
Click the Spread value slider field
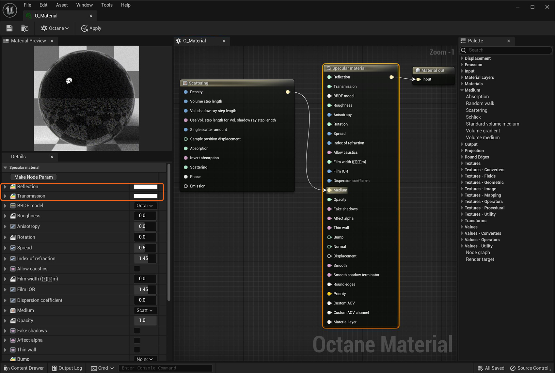coord(145,248)
